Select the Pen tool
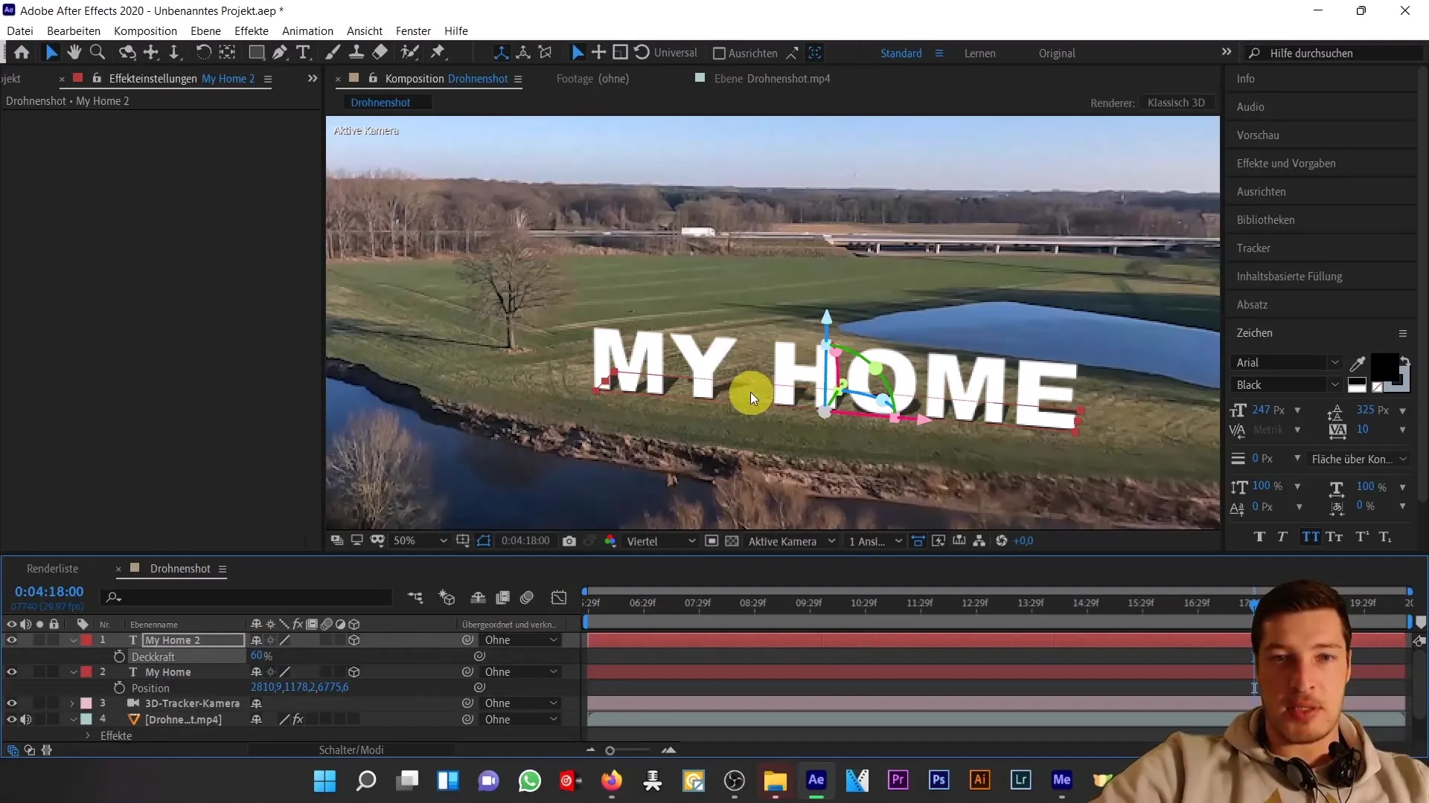 click(279, 53)
